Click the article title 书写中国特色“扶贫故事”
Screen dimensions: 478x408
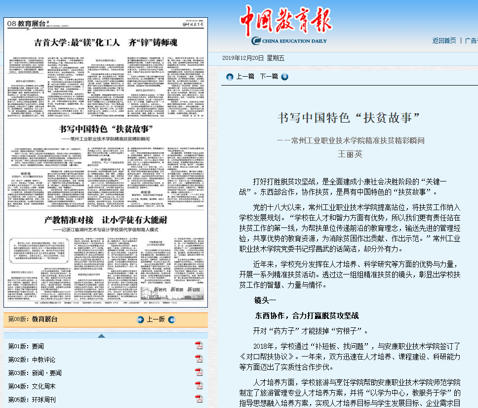(x=349, y=118)
